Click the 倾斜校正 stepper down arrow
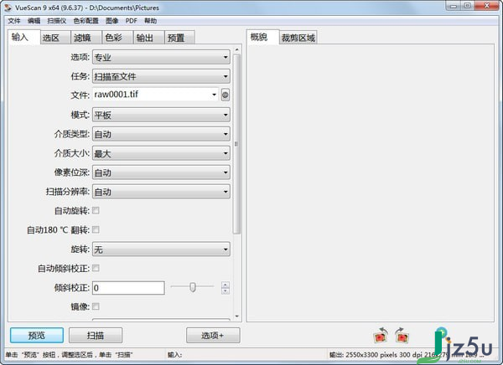Screen dimensions: 503x365 click(x=226, y=291)
